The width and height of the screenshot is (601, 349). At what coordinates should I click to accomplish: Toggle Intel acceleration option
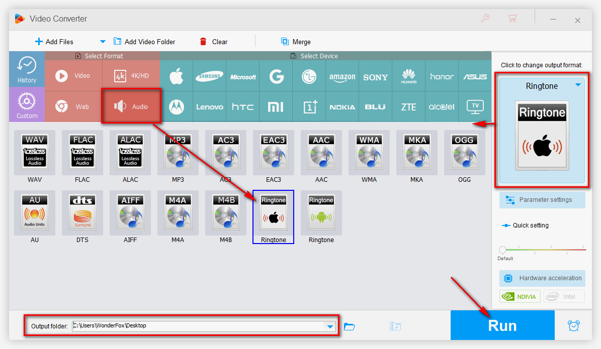564,297
